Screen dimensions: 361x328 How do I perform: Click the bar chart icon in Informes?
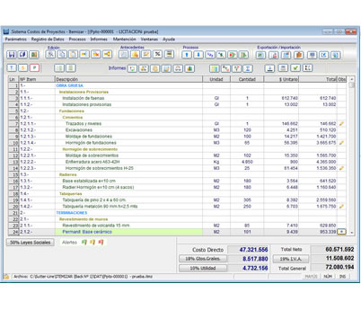click(x=189, y=68)
